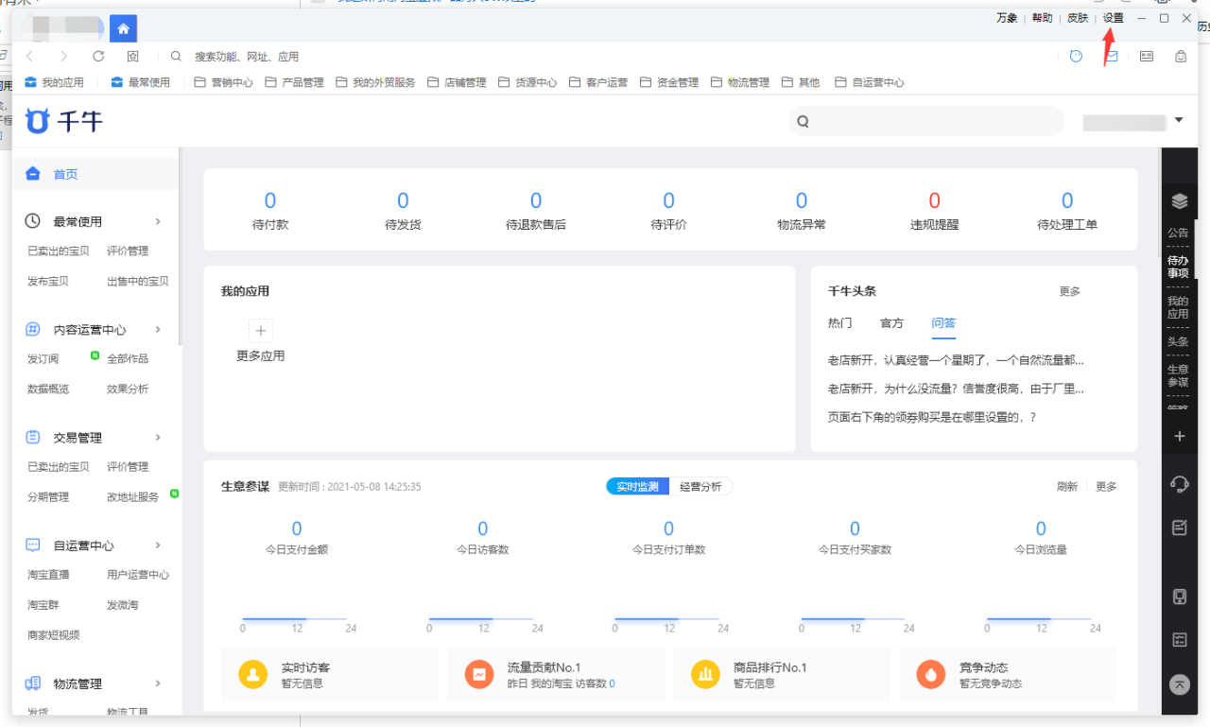Click the blue home tab icon

123,28
